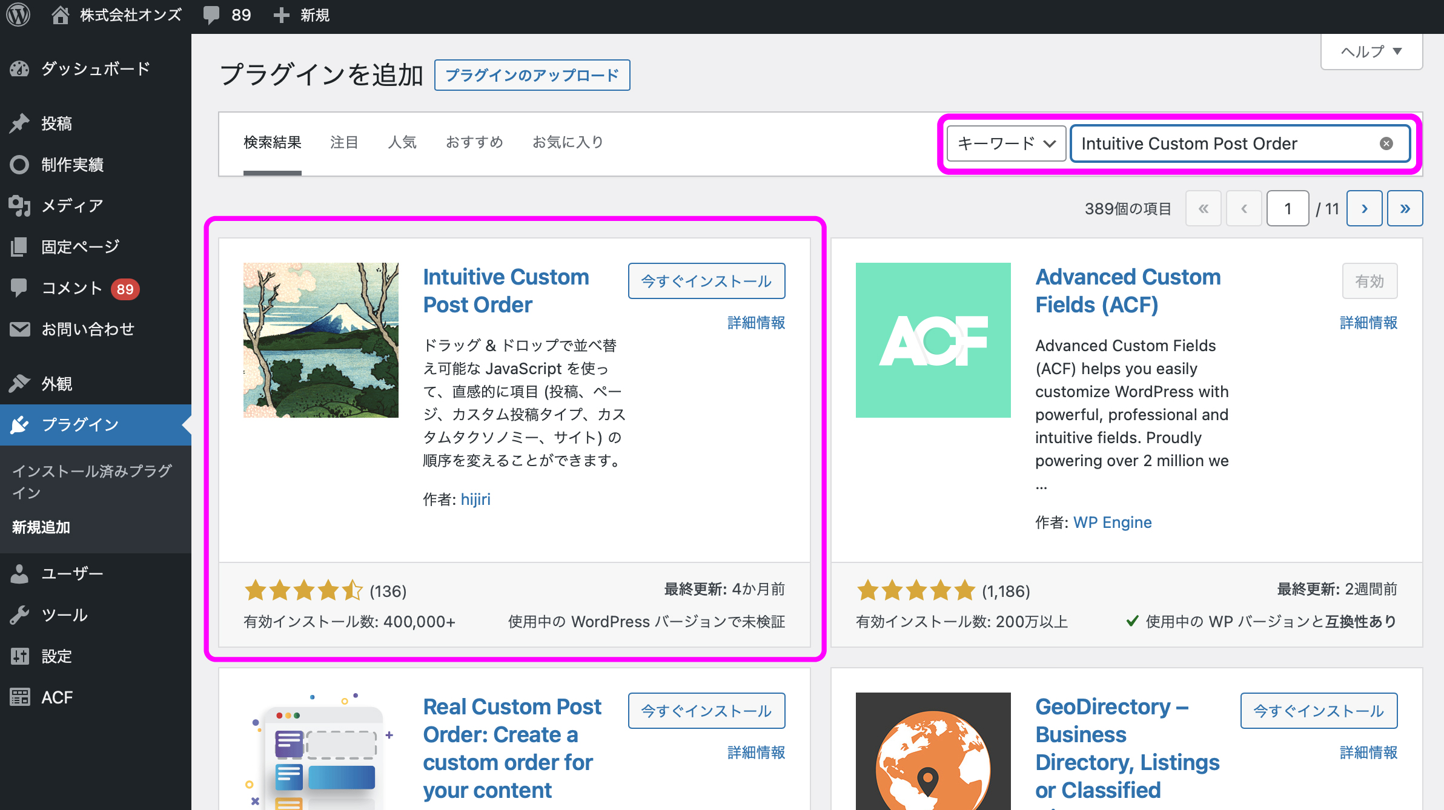1444x810 pixels.
Task: Click GeoDirectory globe thumbnail
Action: [x=933, y=751]
